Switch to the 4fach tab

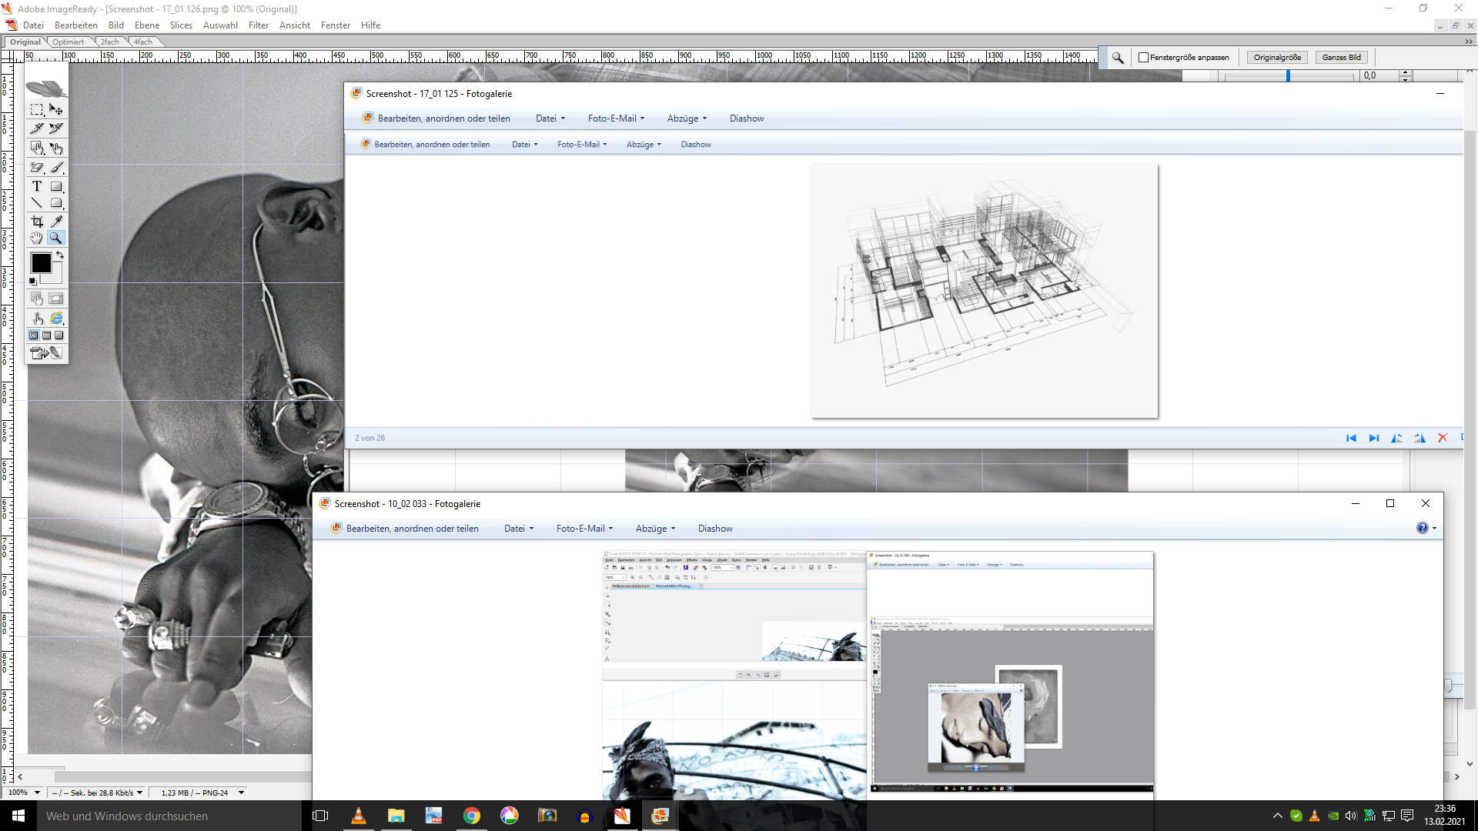(x=143, y=42)
